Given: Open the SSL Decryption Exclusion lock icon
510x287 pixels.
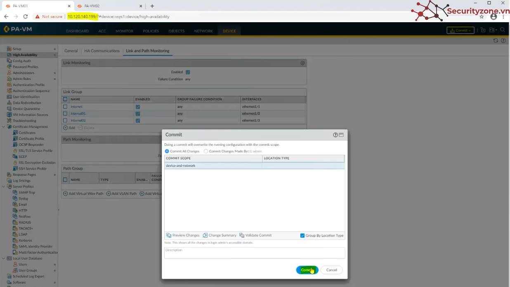Looking at the screenshot, I should pyautogui.click(x=15, y=163).
